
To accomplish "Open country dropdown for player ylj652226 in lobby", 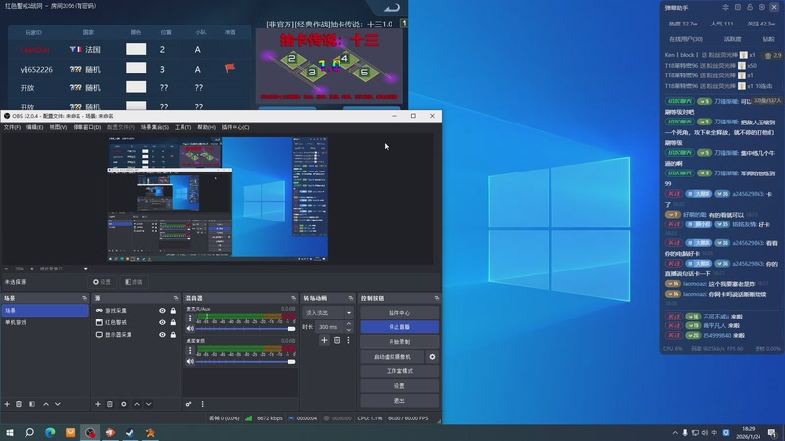I will point(85,69).
